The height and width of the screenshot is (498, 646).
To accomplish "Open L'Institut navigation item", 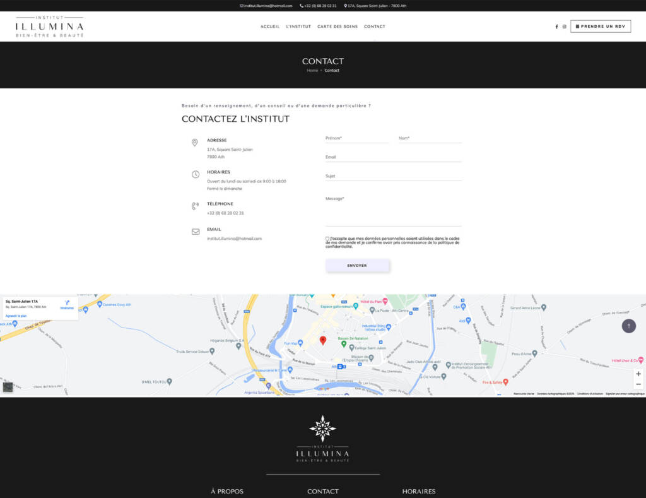I will point(298,27).
